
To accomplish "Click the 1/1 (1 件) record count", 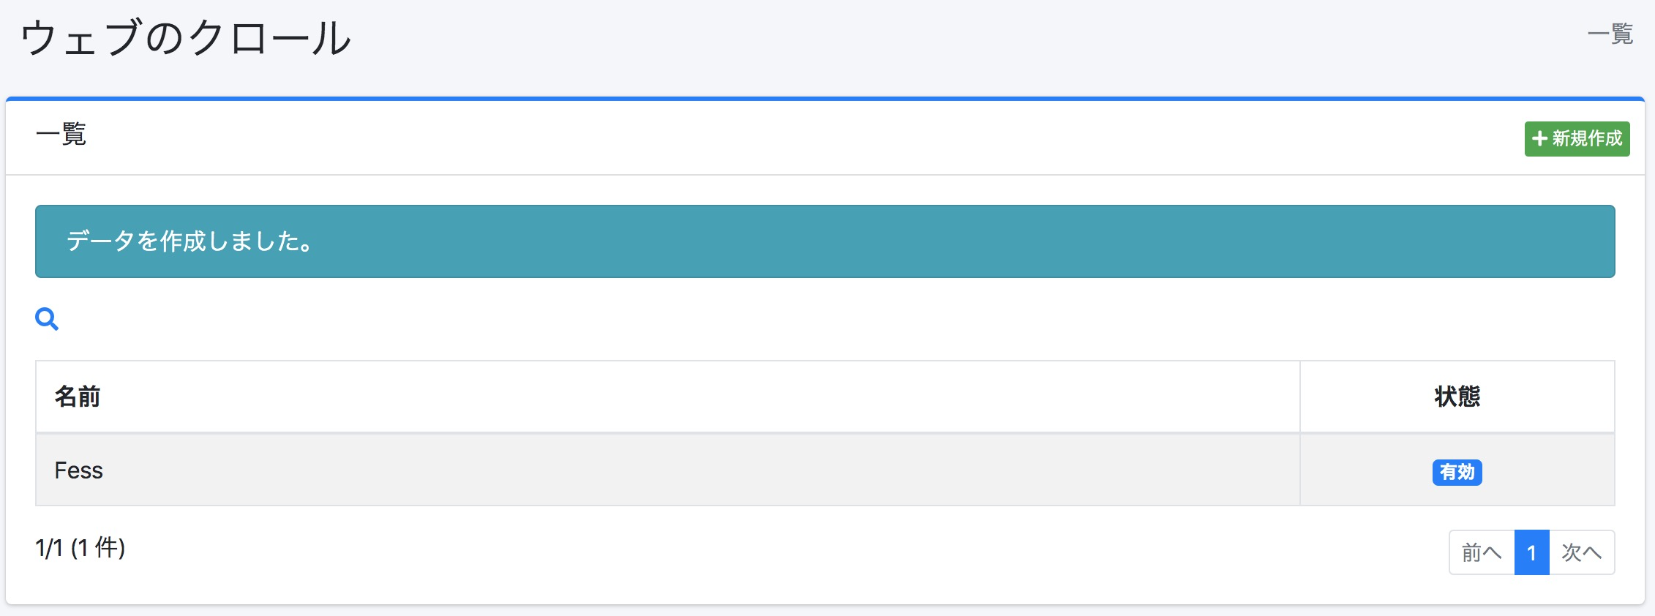I will tap(80, 548).
